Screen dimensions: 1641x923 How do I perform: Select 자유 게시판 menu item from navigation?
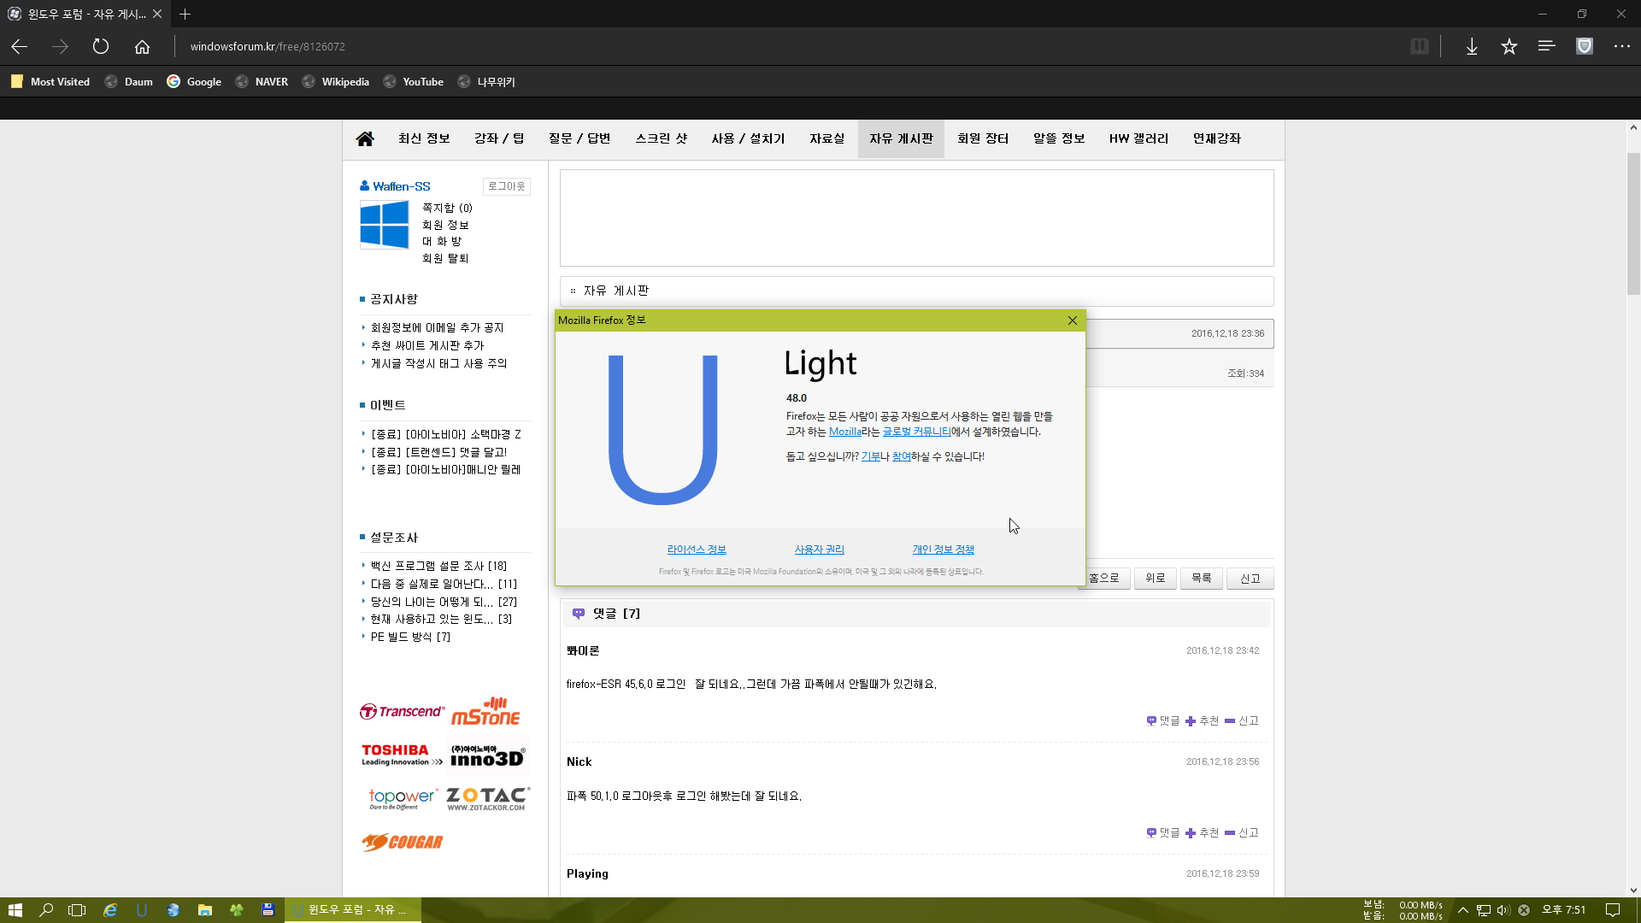(x=902, y=138)
